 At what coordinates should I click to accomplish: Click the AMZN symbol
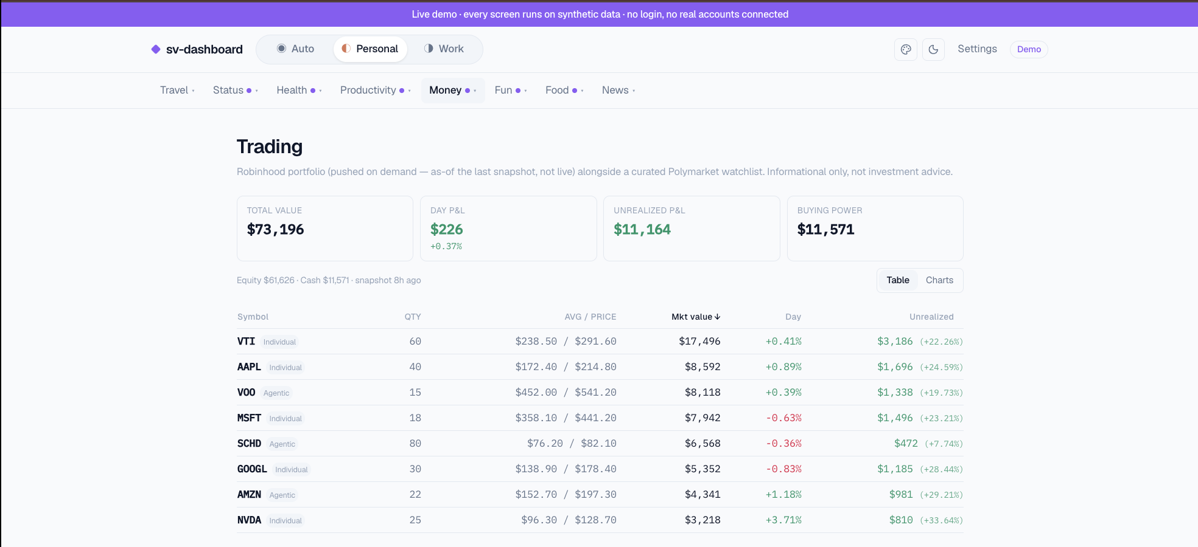click(249, 494)
